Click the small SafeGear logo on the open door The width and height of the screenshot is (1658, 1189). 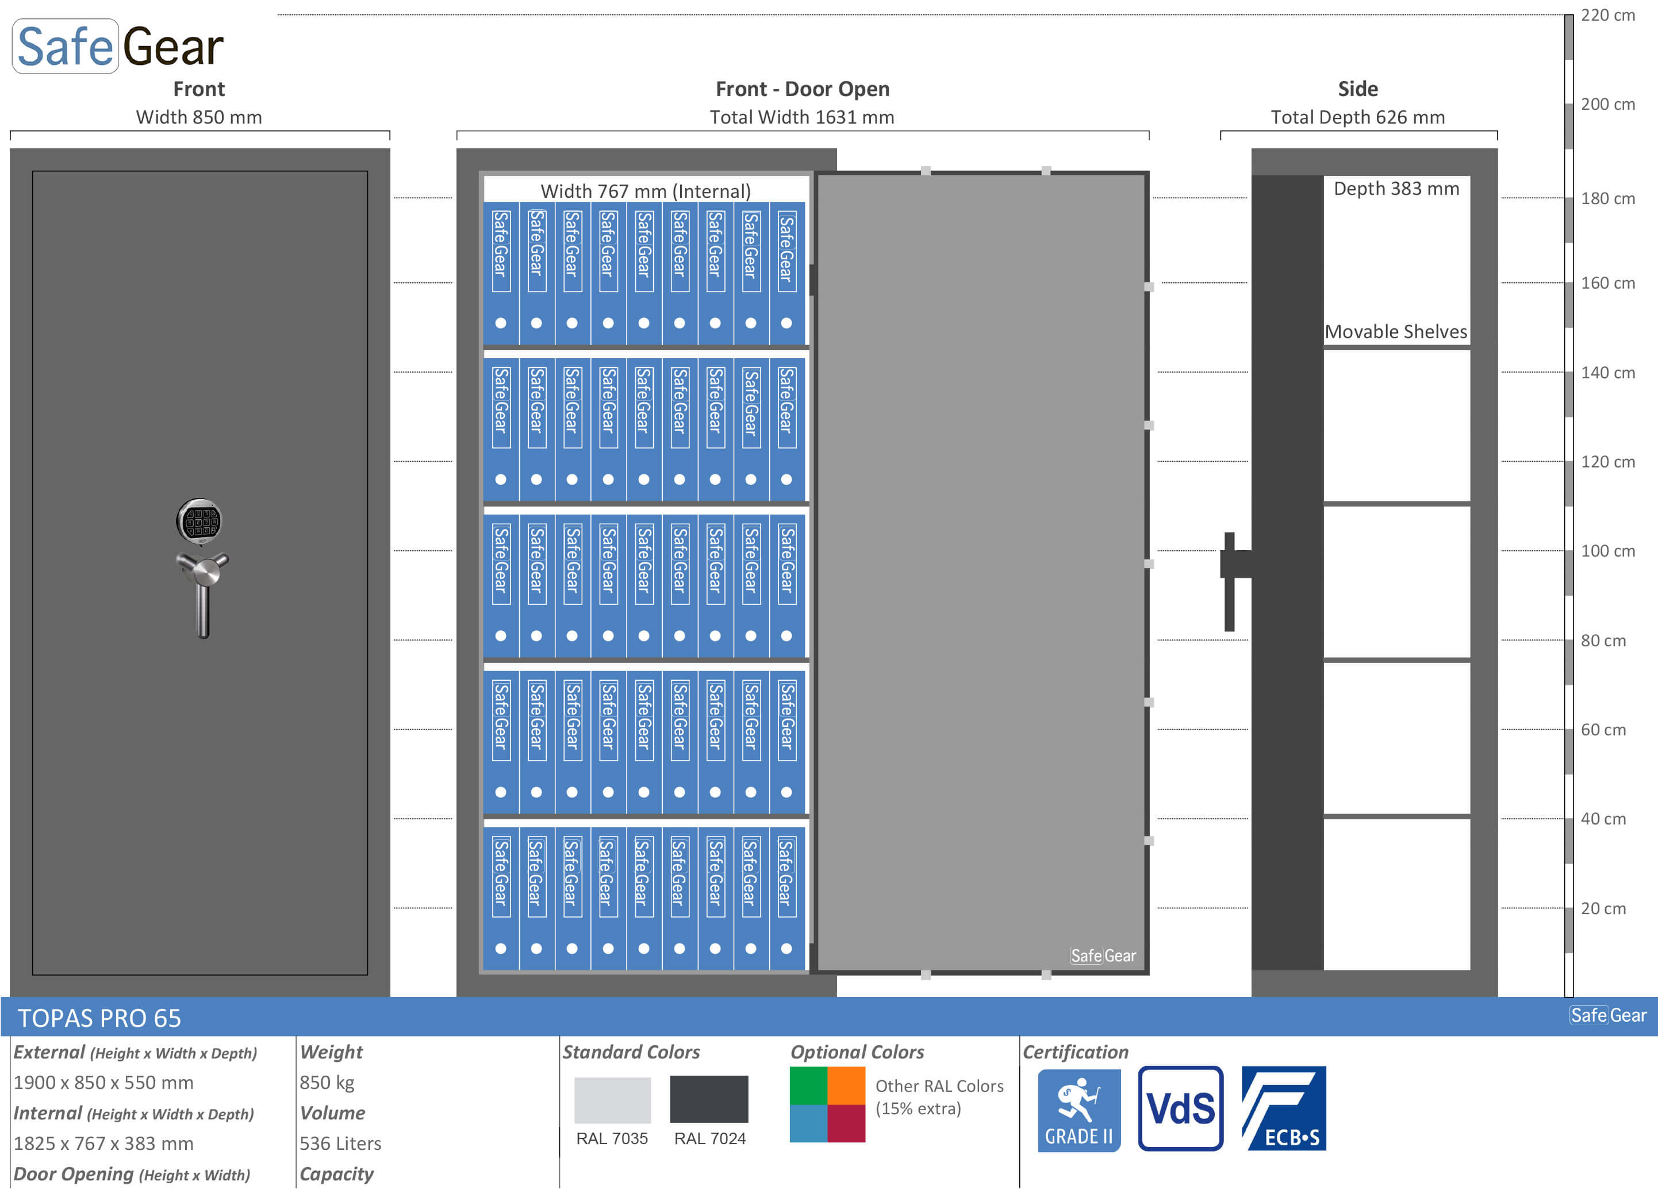pos(1103,955)
